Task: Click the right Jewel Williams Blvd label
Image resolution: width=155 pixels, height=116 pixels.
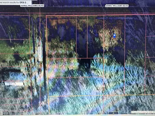Action: pyautogui.click(x=117, y=6)
